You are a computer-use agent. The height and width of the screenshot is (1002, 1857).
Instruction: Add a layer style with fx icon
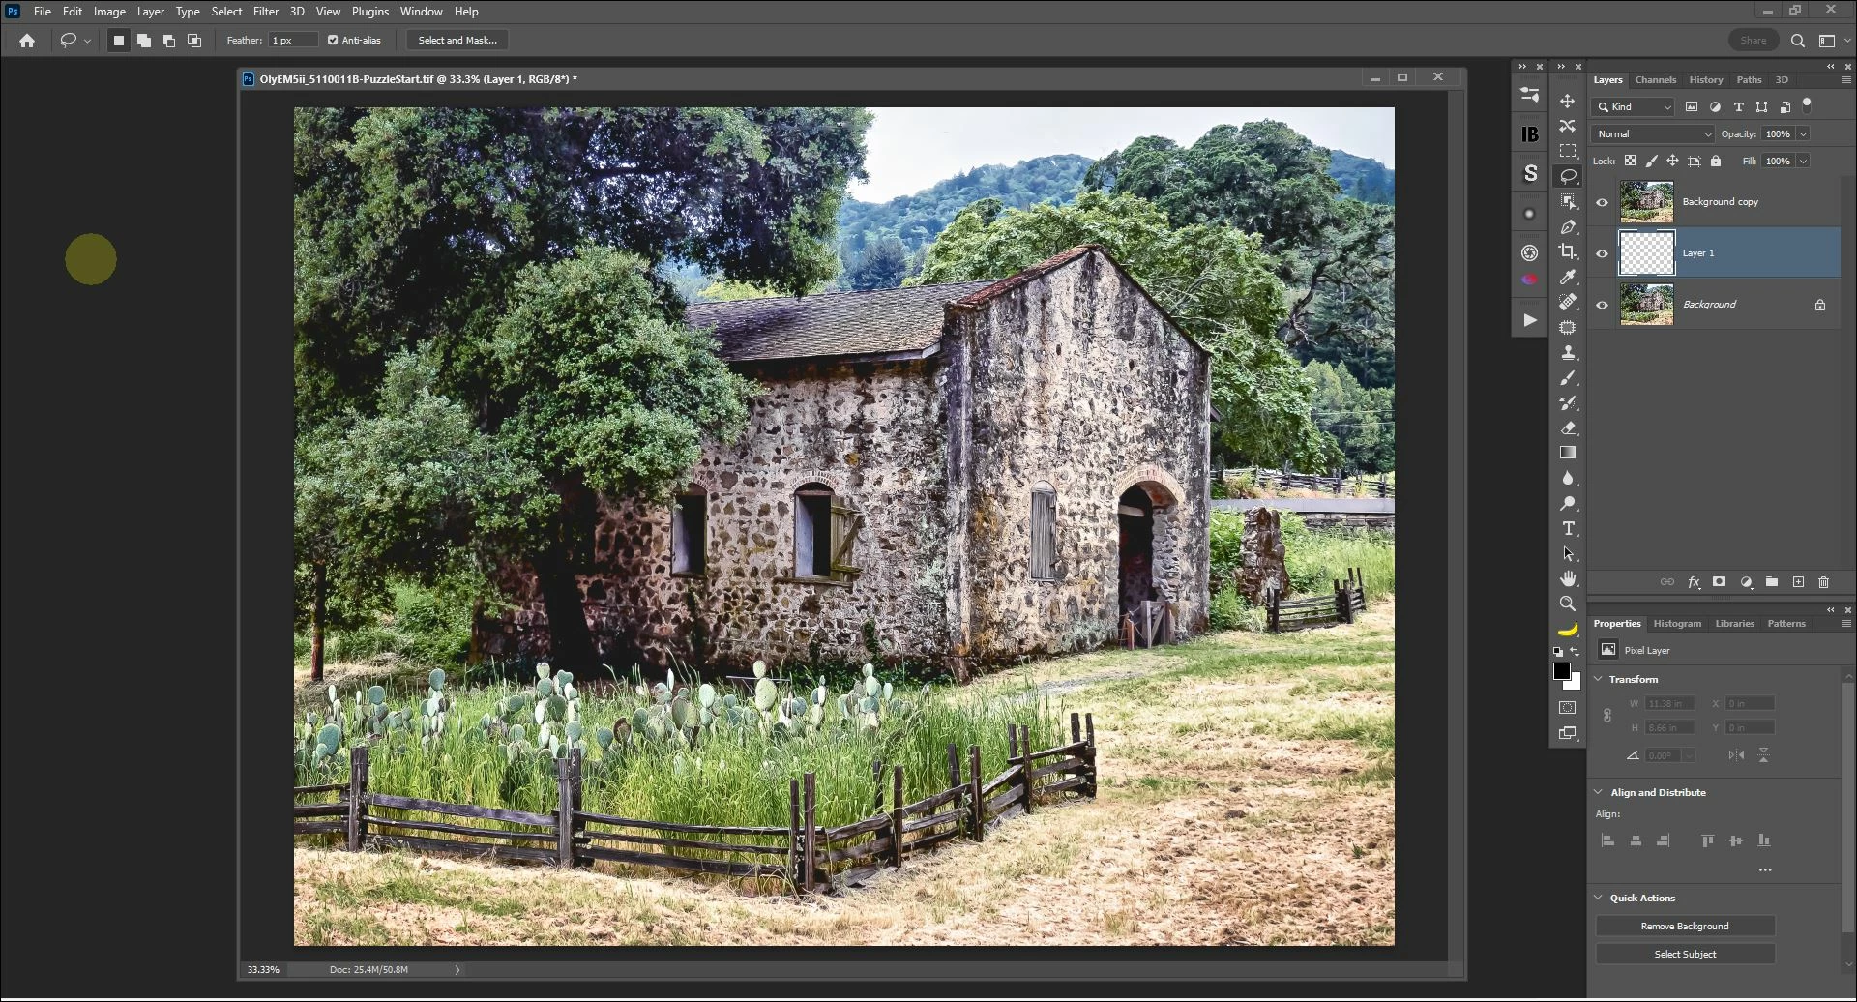[x=1694, y=582]
